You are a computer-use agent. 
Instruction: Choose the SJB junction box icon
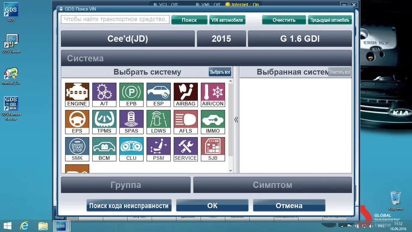pyautogui.click(x=213, y=149)
